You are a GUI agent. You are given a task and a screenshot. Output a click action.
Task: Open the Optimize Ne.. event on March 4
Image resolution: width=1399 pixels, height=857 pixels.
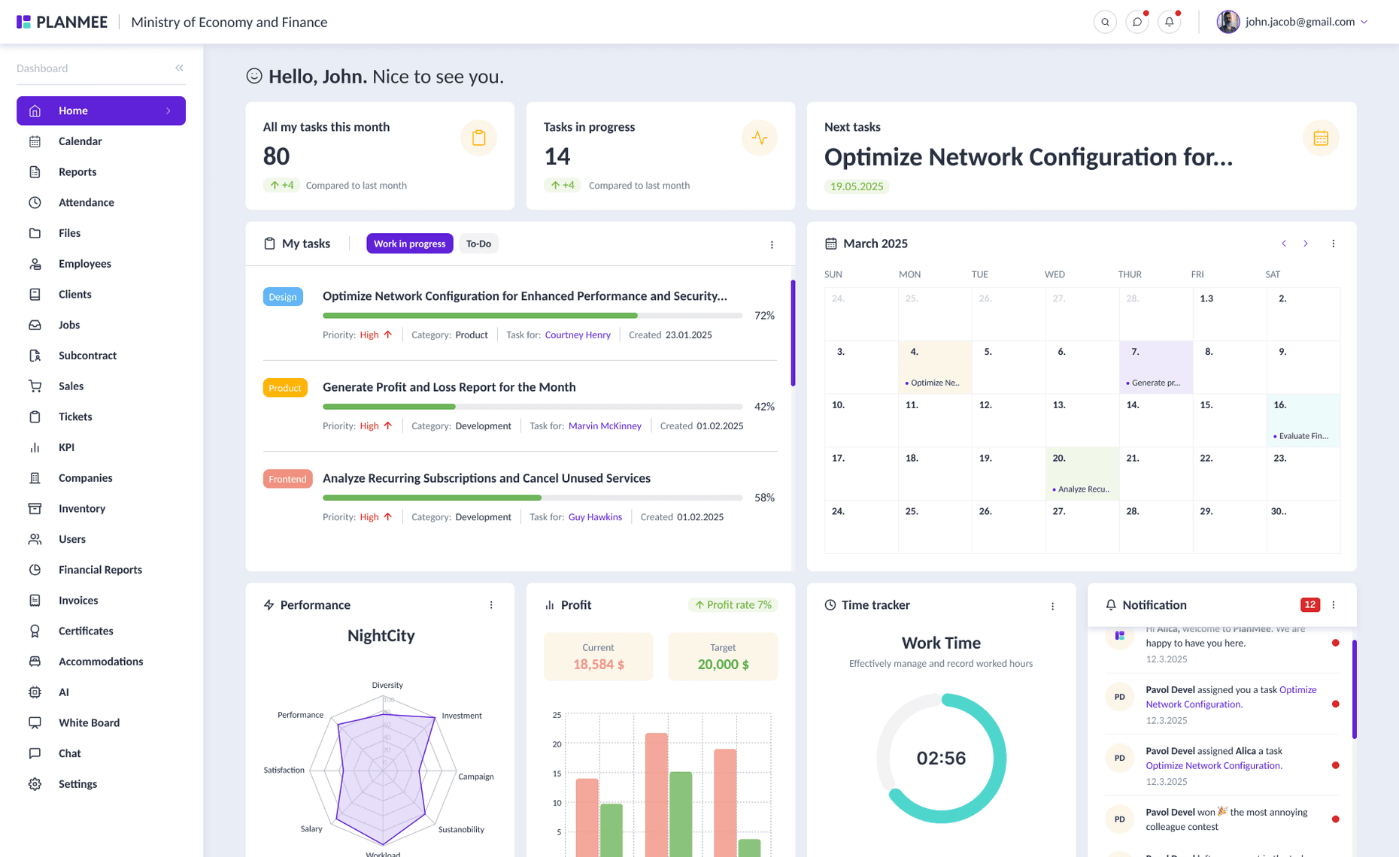[933, 383]
